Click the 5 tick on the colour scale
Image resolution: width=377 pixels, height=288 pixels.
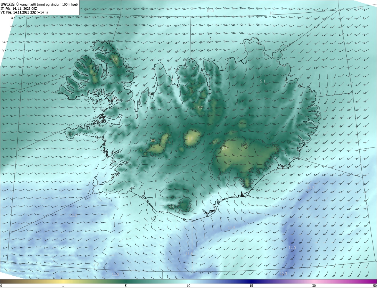pyautogui.click(x=126, y=286)
